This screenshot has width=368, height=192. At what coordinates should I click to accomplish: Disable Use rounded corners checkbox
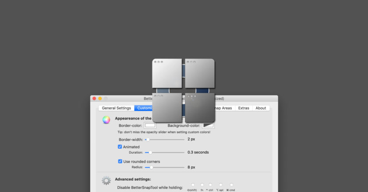click(120, 161)
